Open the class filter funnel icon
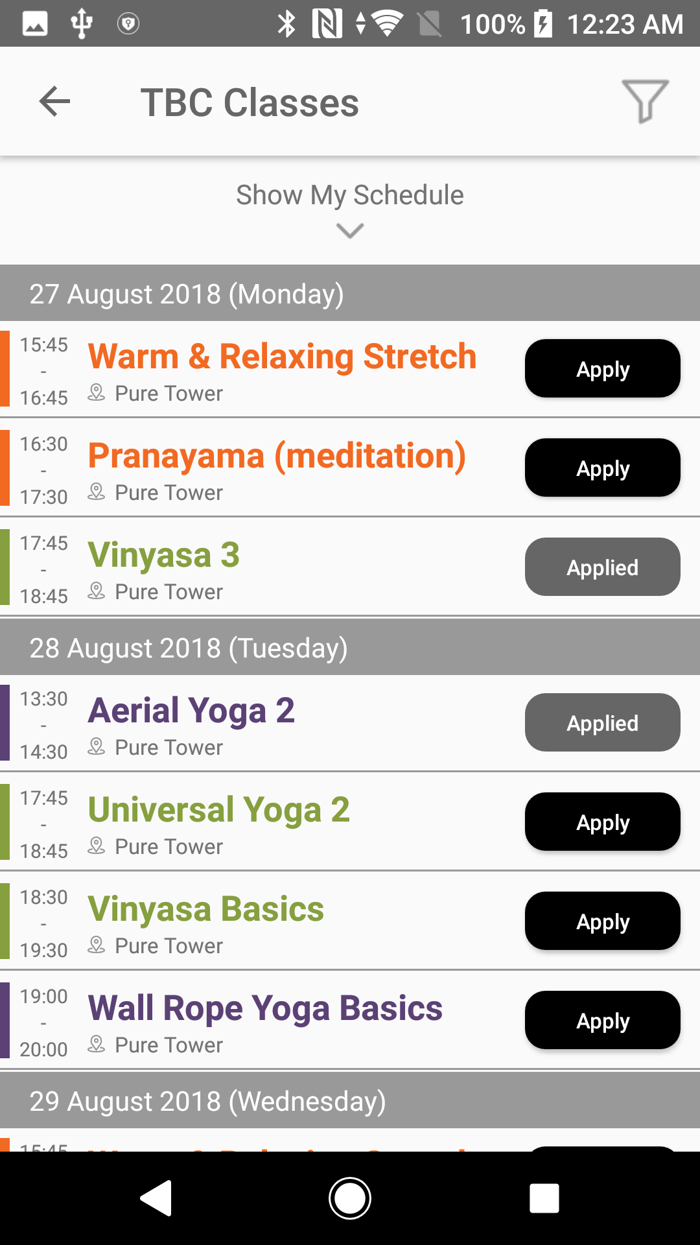The height and width of the screenshot is (1245, 700). (645, 101)
